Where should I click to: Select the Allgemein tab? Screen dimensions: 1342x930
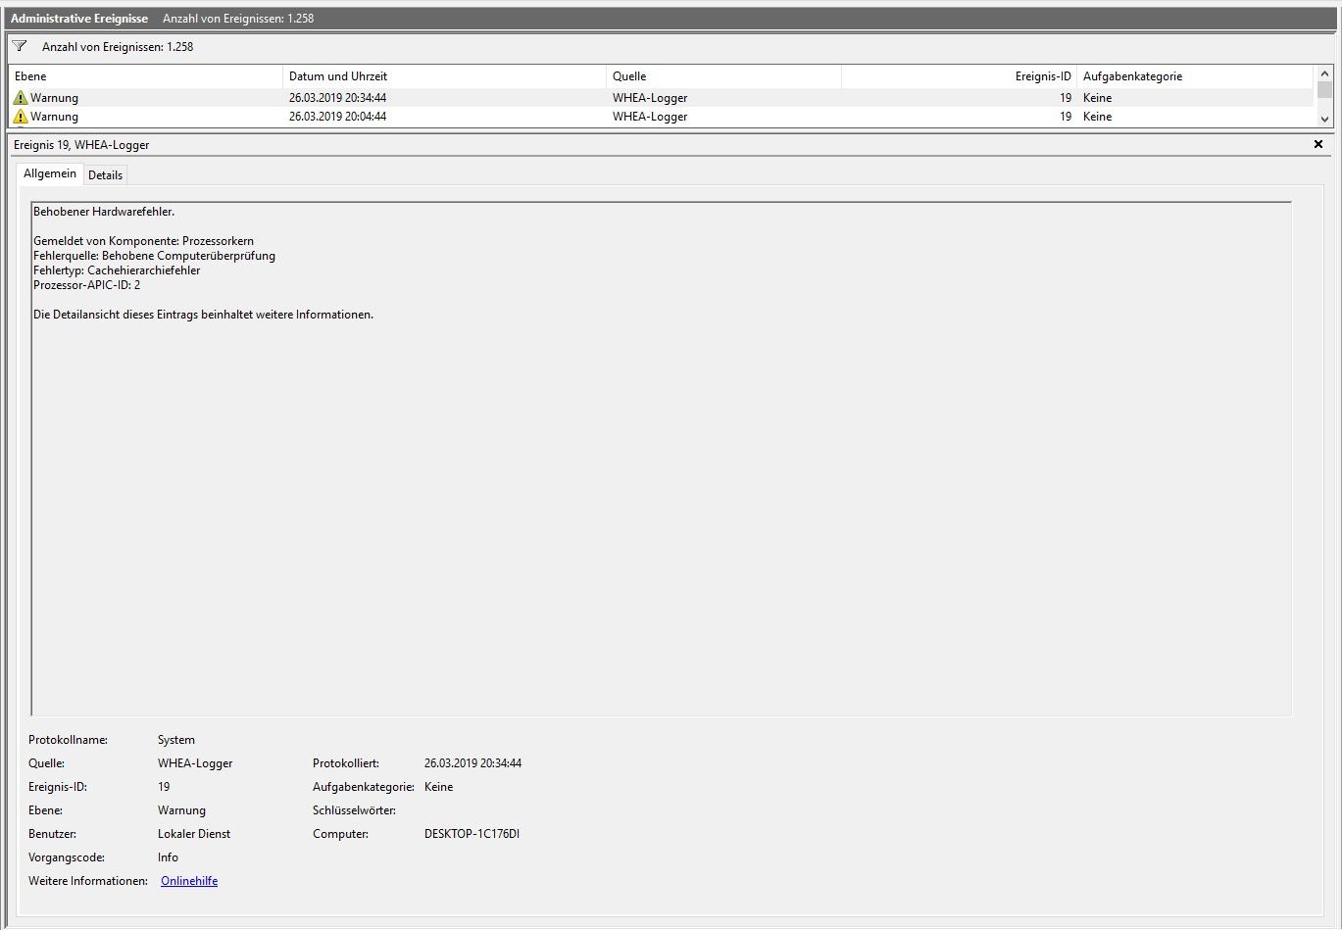click(x=50, y=173)
